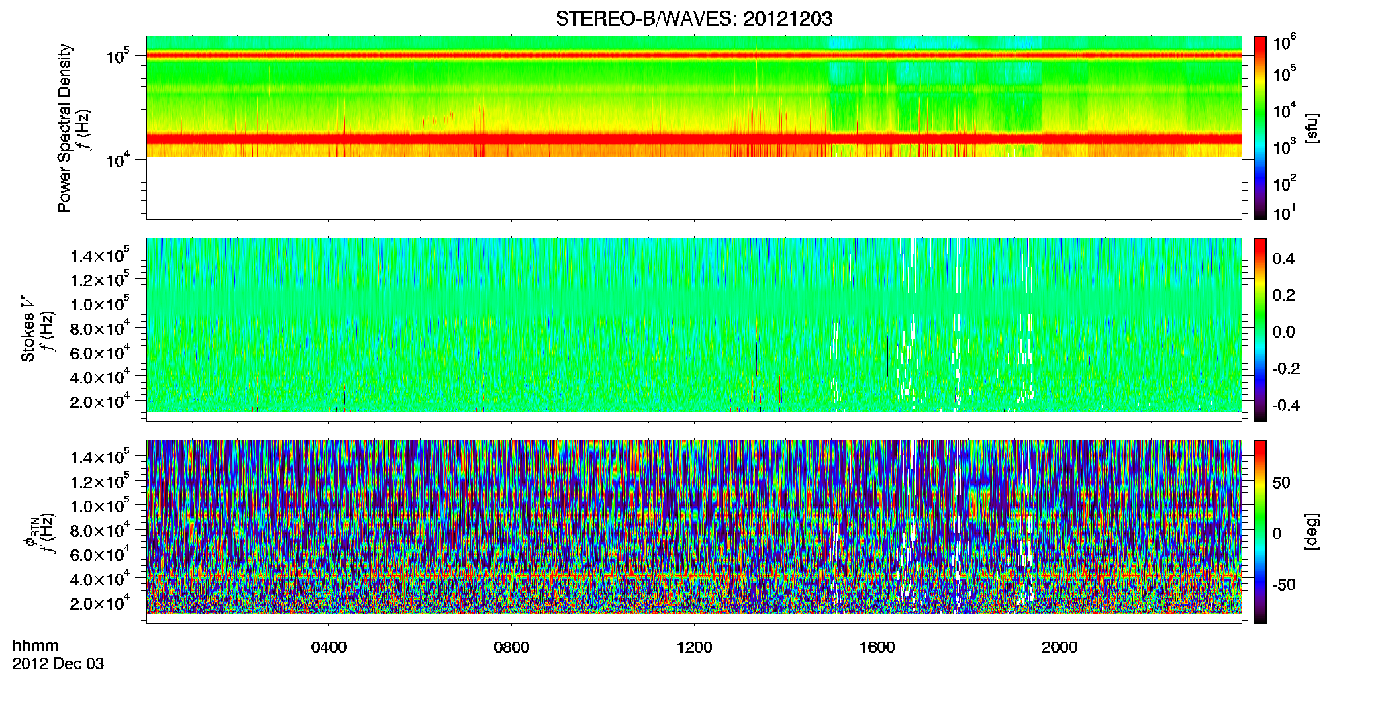1388x715 pixels.
Task: Click the 1.4×10^5 label in Stokes panel
Action: tap(100, 255)
